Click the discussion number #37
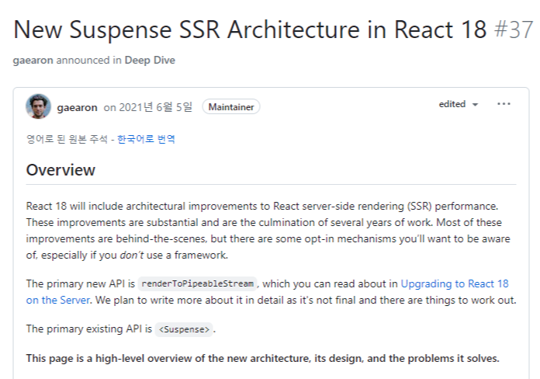This screenshot has width=540, height=379. pos(514,30)
